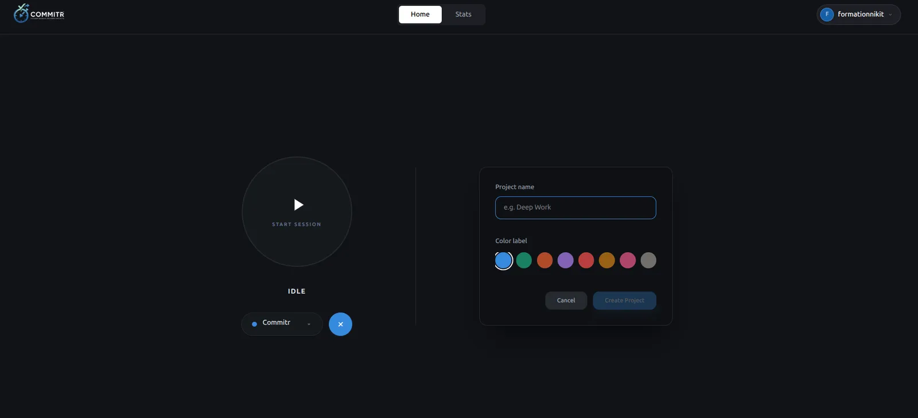Click the Commitr logo
Image resolution: width=918 pixels, height=418 pixels.
39,14
